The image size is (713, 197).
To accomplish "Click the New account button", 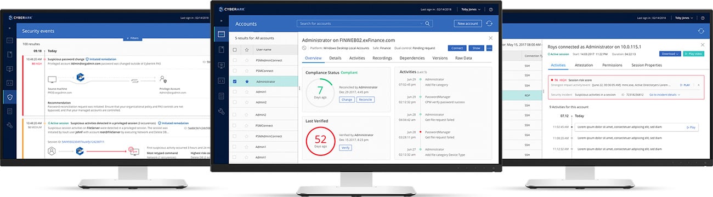I will click(468, 24).
